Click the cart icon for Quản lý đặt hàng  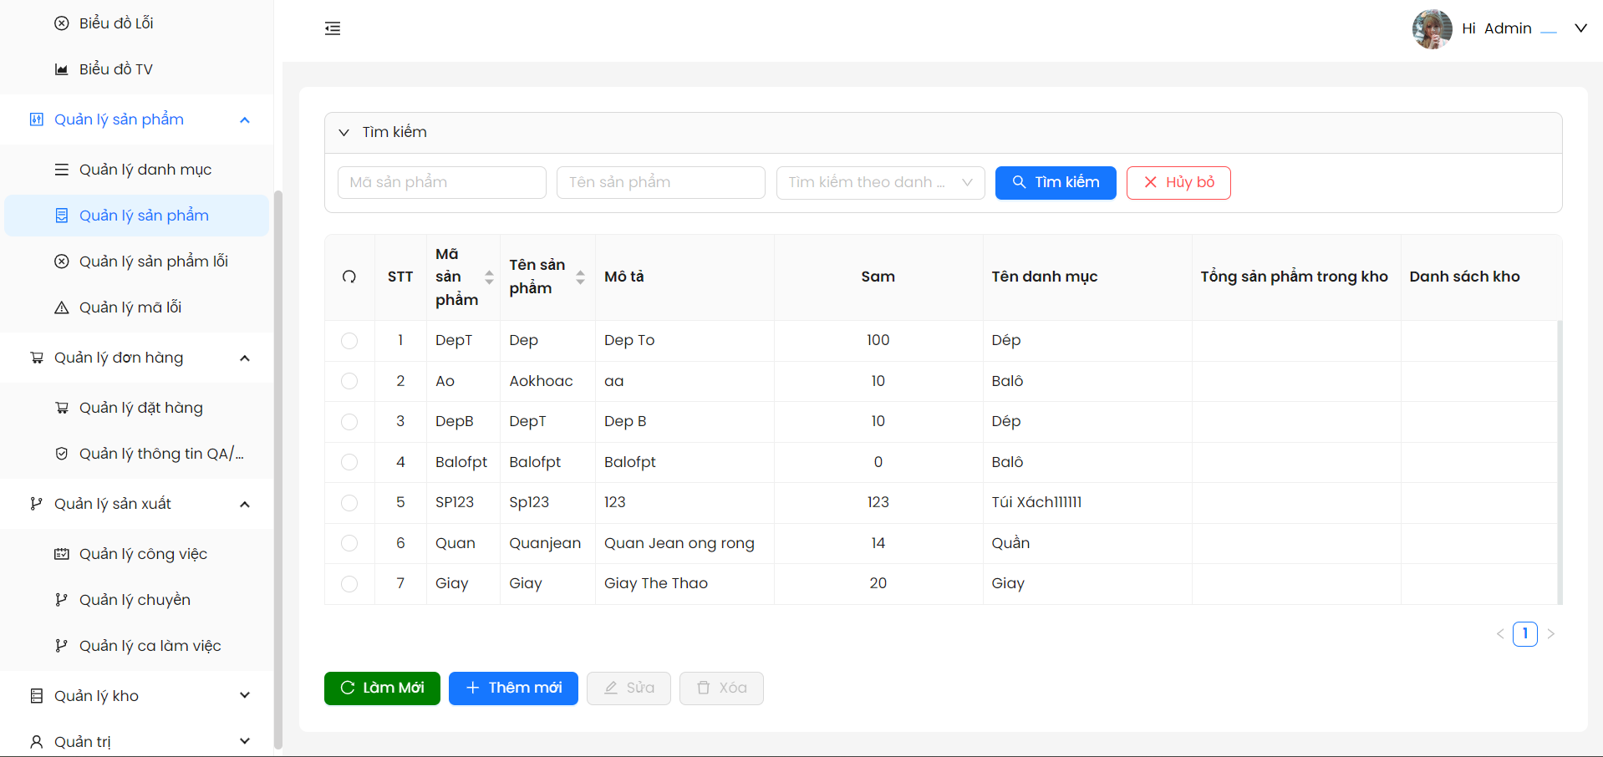click(62, 408)
